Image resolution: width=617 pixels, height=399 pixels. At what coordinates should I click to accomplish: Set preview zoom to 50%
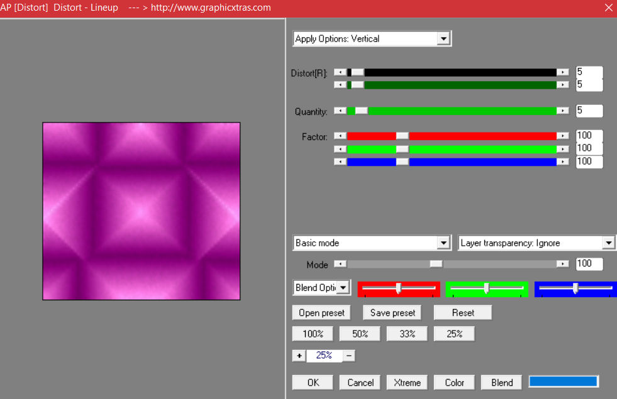[x=360, y=334]
